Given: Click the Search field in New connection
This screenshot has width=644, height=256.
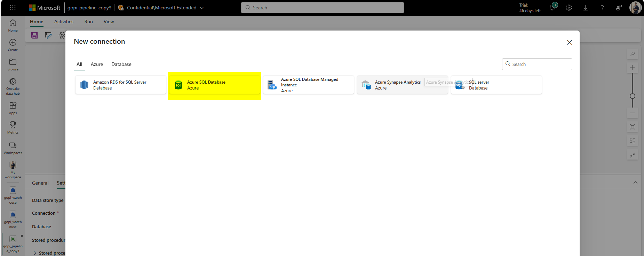Looking at the screenshot, I should pyautogui.click(x=537, y=64).
